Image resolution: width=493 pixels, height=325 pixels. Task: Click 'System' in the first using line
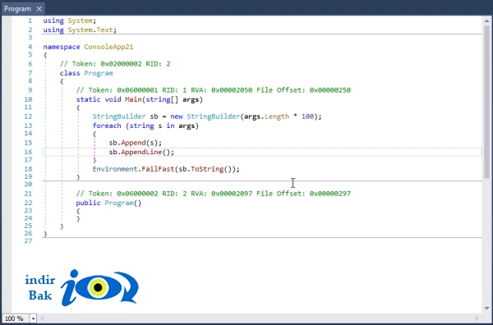[x=81, y=21]
